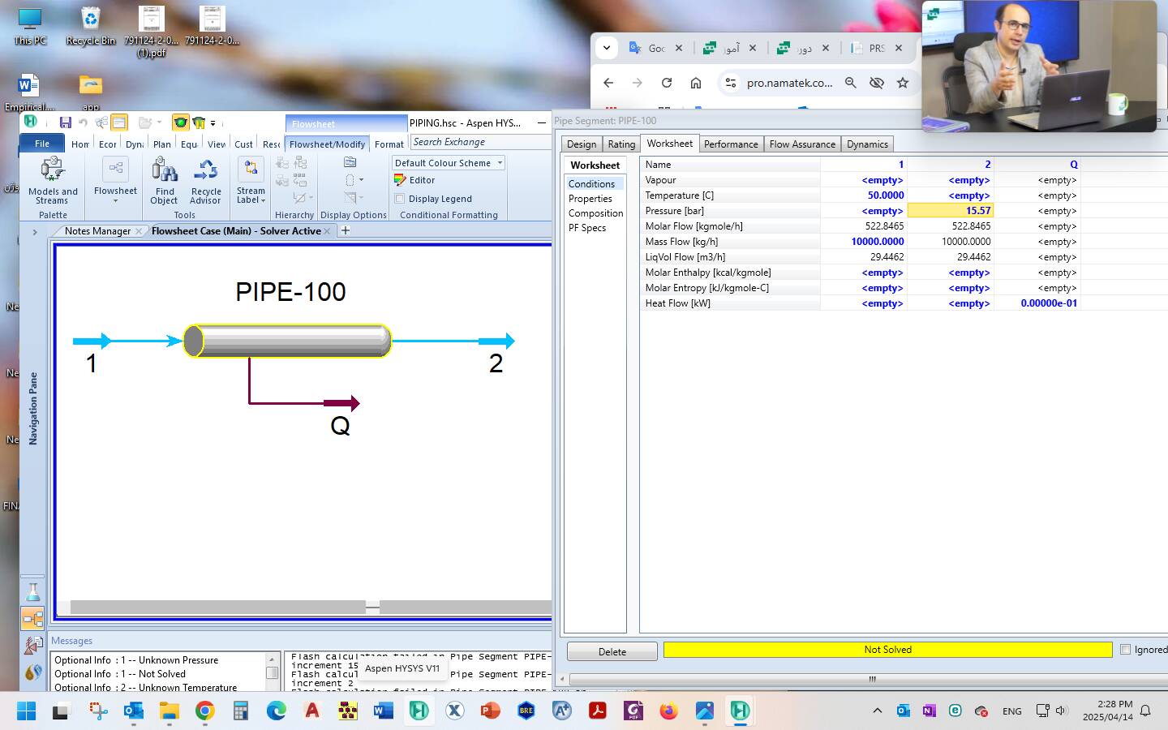Select PF Specs in Worksheet list
Image resolution: width=1168 pixels, height=730 pixels.
click(x=587, y=228)
